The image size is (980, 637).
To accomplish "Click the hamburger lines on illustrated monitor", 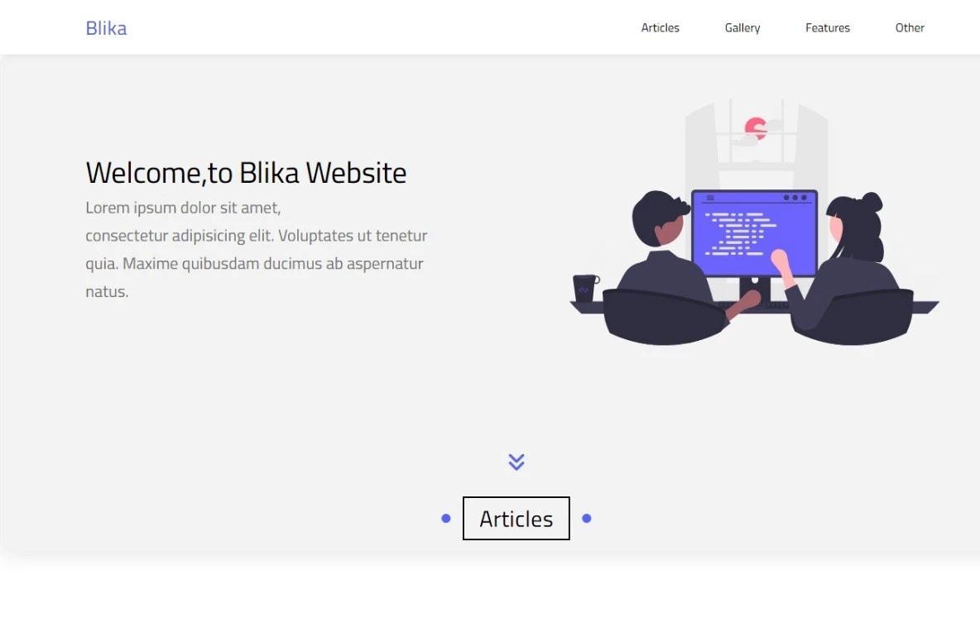I will (x=710, y=198).
